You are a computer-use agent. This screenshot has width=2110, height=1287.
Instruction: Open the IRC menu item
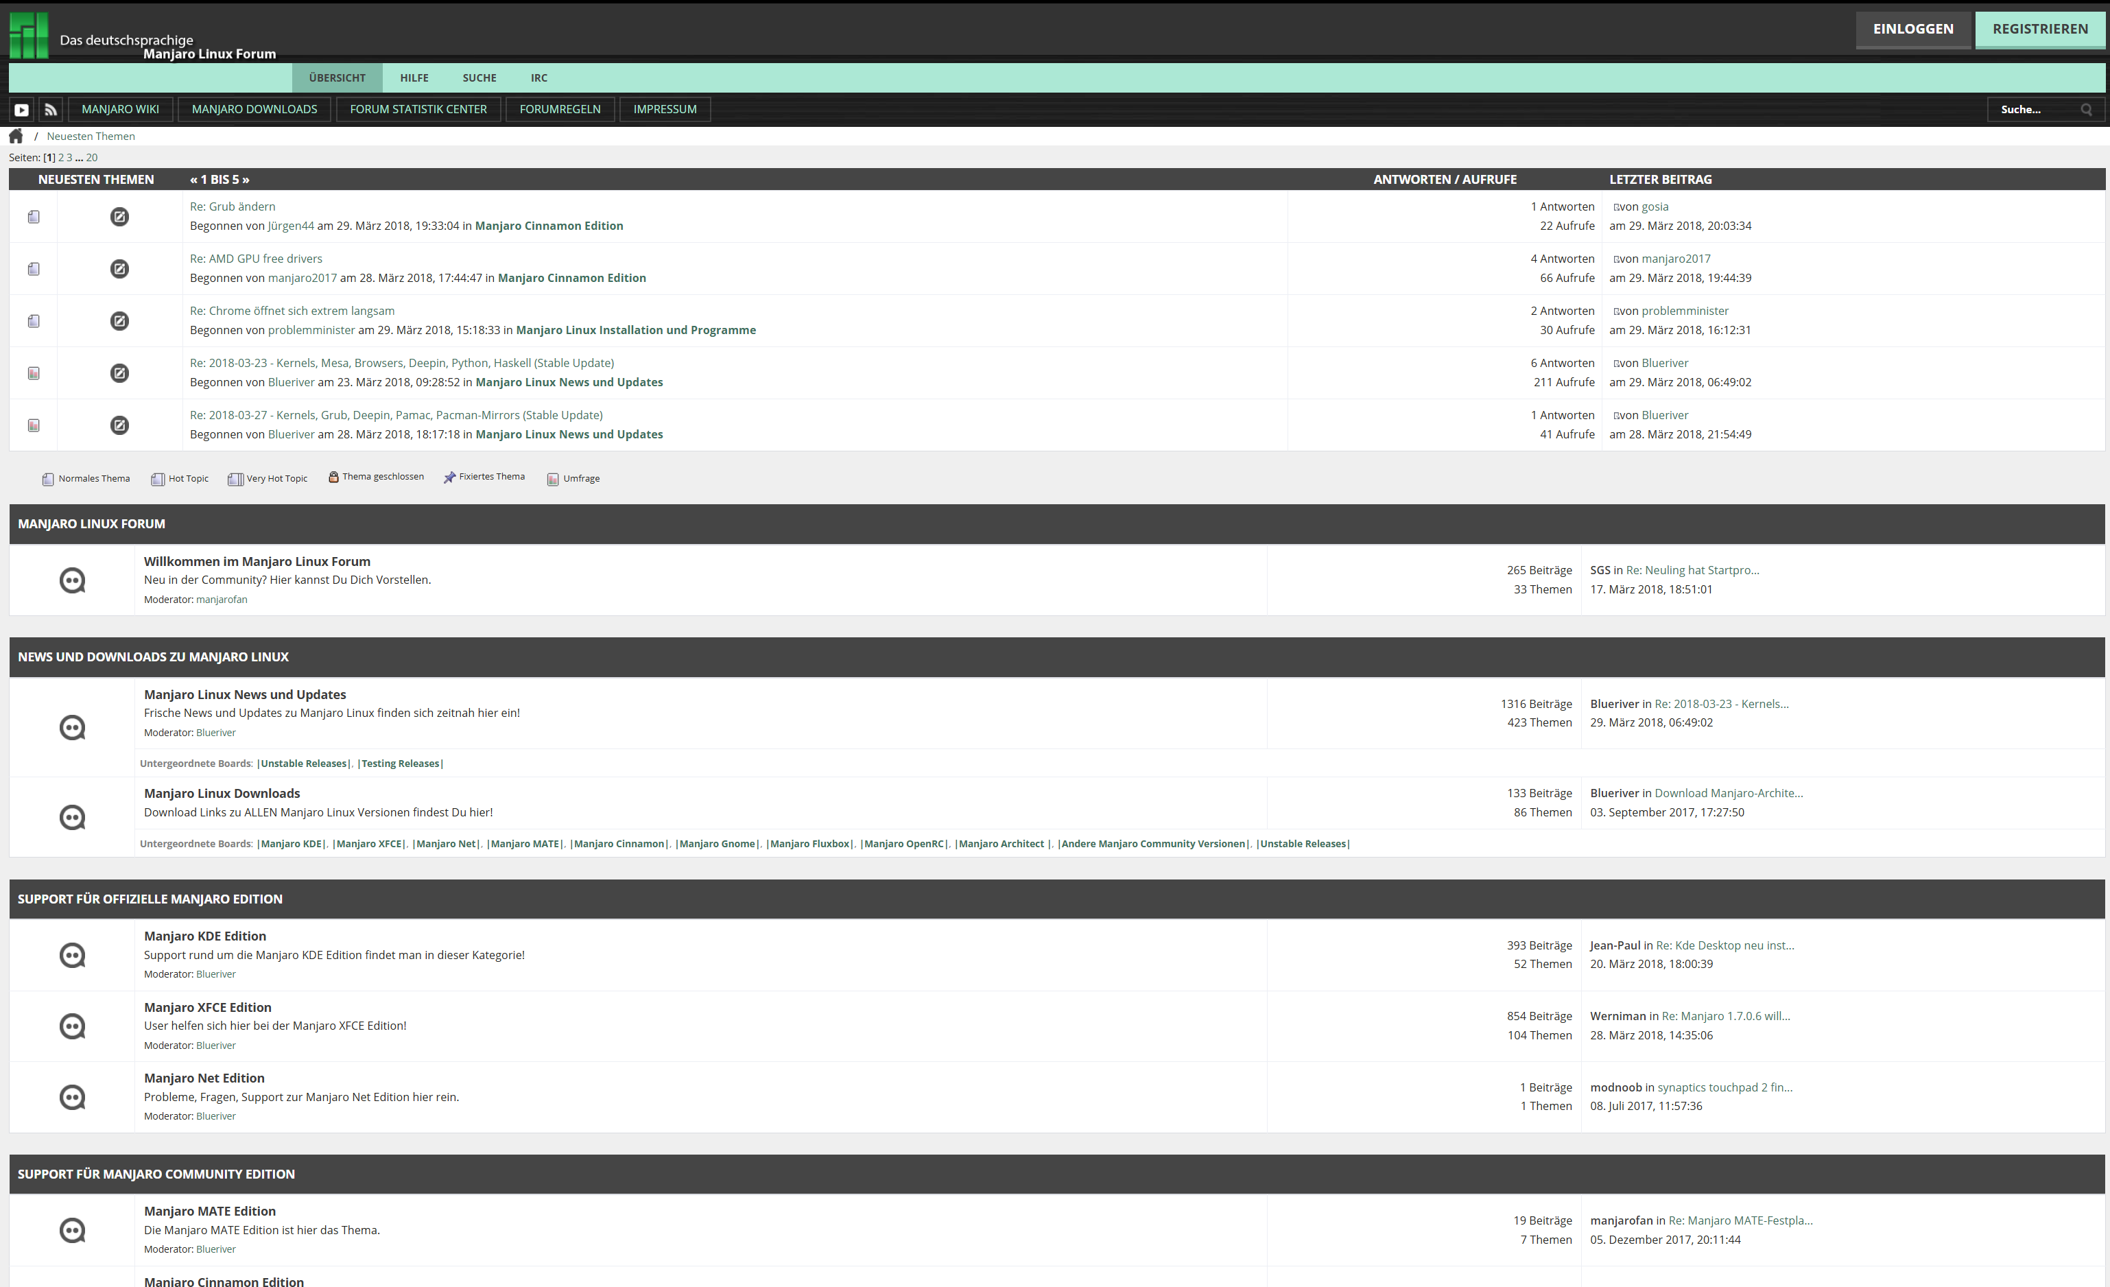pos(538,78)
